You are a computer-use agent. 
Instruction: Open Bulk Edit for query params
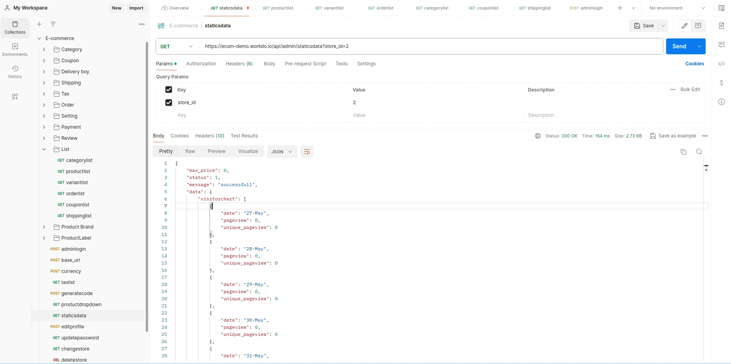(x=691, y=90)
